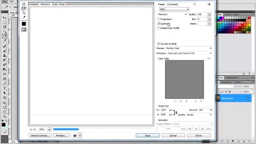
Task: Uncheck the Optimized checkbox
Action: pyautogui.click(x=159, y=24)
